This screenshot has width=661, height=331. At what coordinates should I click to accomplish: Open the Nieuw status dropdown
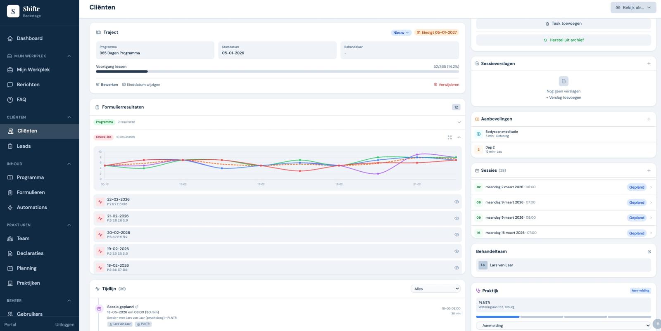(x=401, y=33)
